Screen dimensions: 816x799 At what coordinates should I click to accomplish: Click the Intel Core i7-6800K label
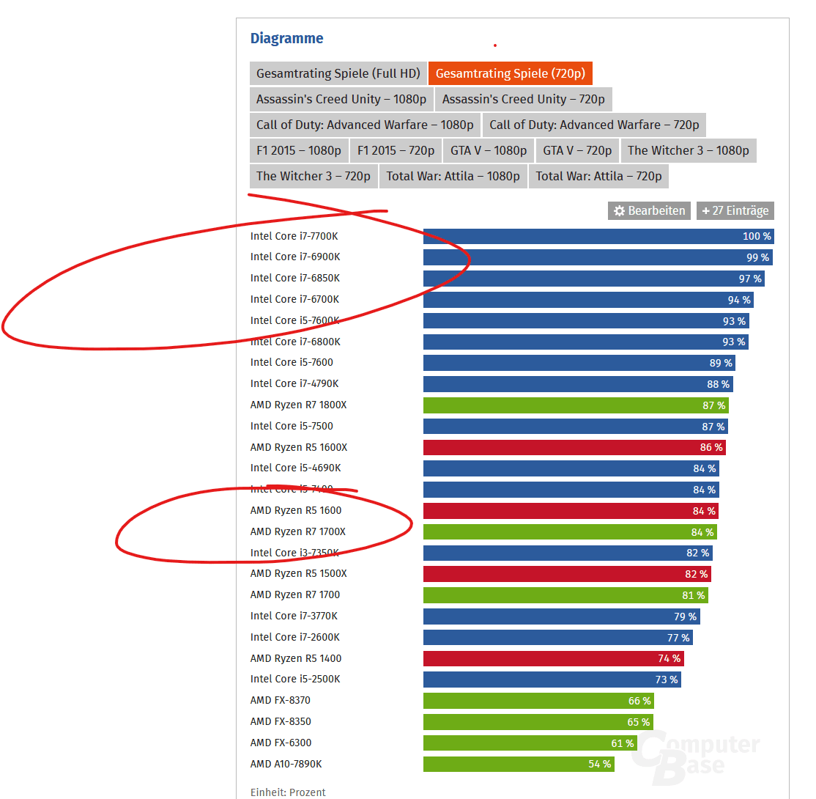(x=295, y=342)
